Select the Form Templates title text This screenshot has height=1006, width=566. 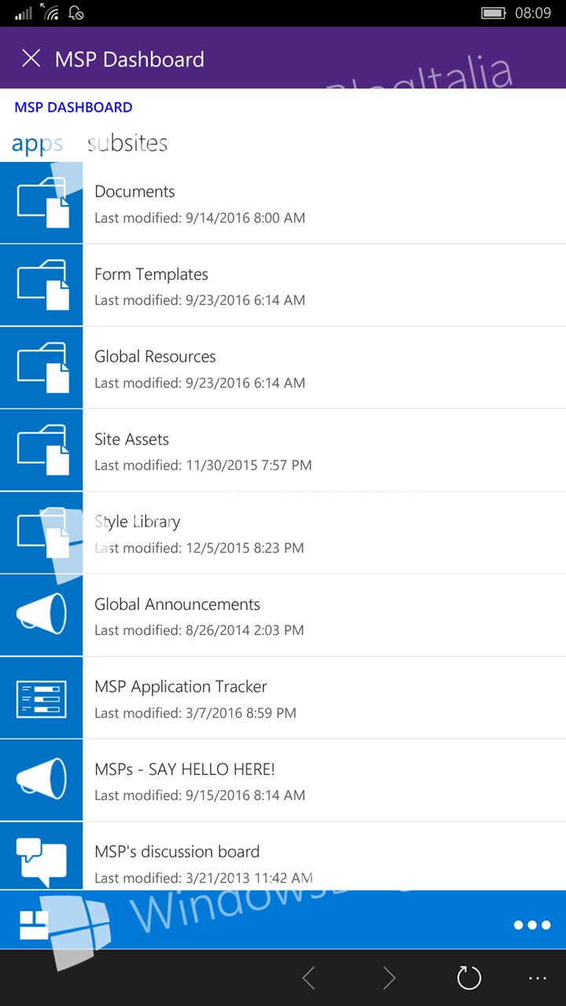151,274
